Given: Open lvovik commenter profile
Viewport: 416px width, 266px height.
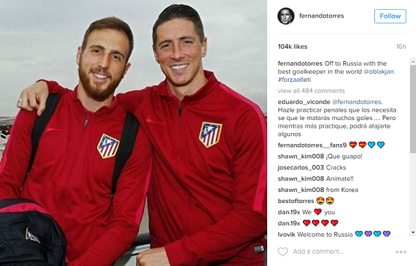Looking at the screenshot, I should click(286, 234).
